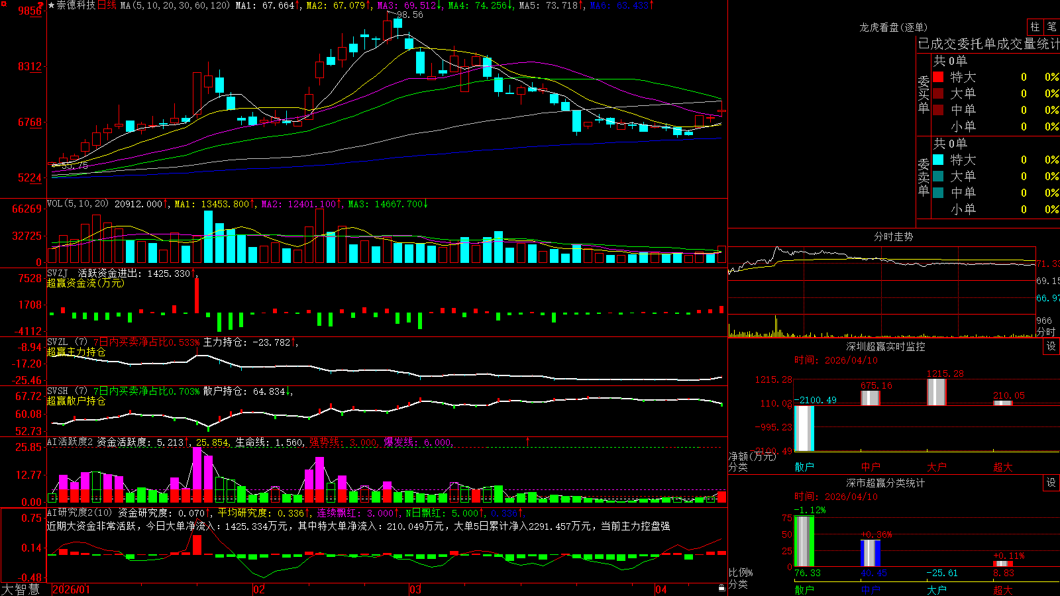Click the 中户 bar showing 675.16
Screen dimensions: 1060x596
[x=871, y=398]
